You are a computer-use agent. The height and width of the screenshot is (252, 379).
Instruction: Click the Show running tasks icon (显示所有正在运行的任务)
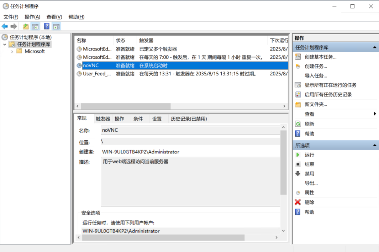point(298,85)
